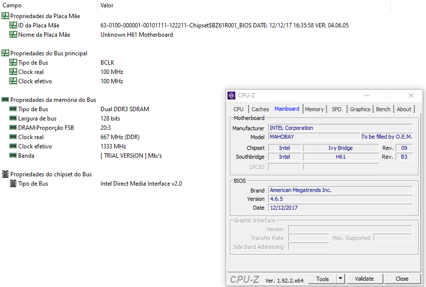Click the Intel Direct Media Interface row icon

[x=13, y=184]
